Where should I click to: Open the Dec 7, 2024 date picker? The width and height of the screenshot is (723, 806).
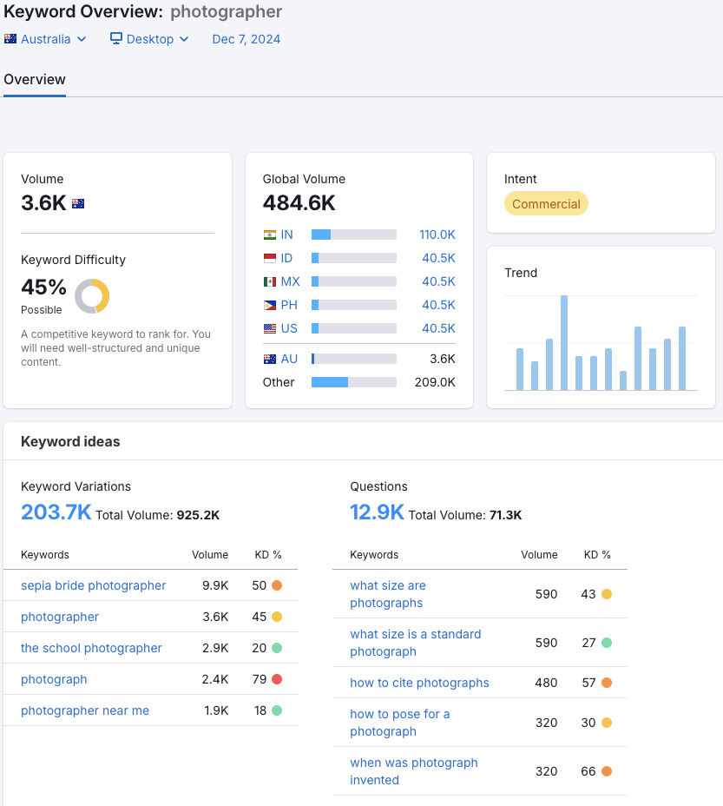pyautogui.click(x=246, y=39)
